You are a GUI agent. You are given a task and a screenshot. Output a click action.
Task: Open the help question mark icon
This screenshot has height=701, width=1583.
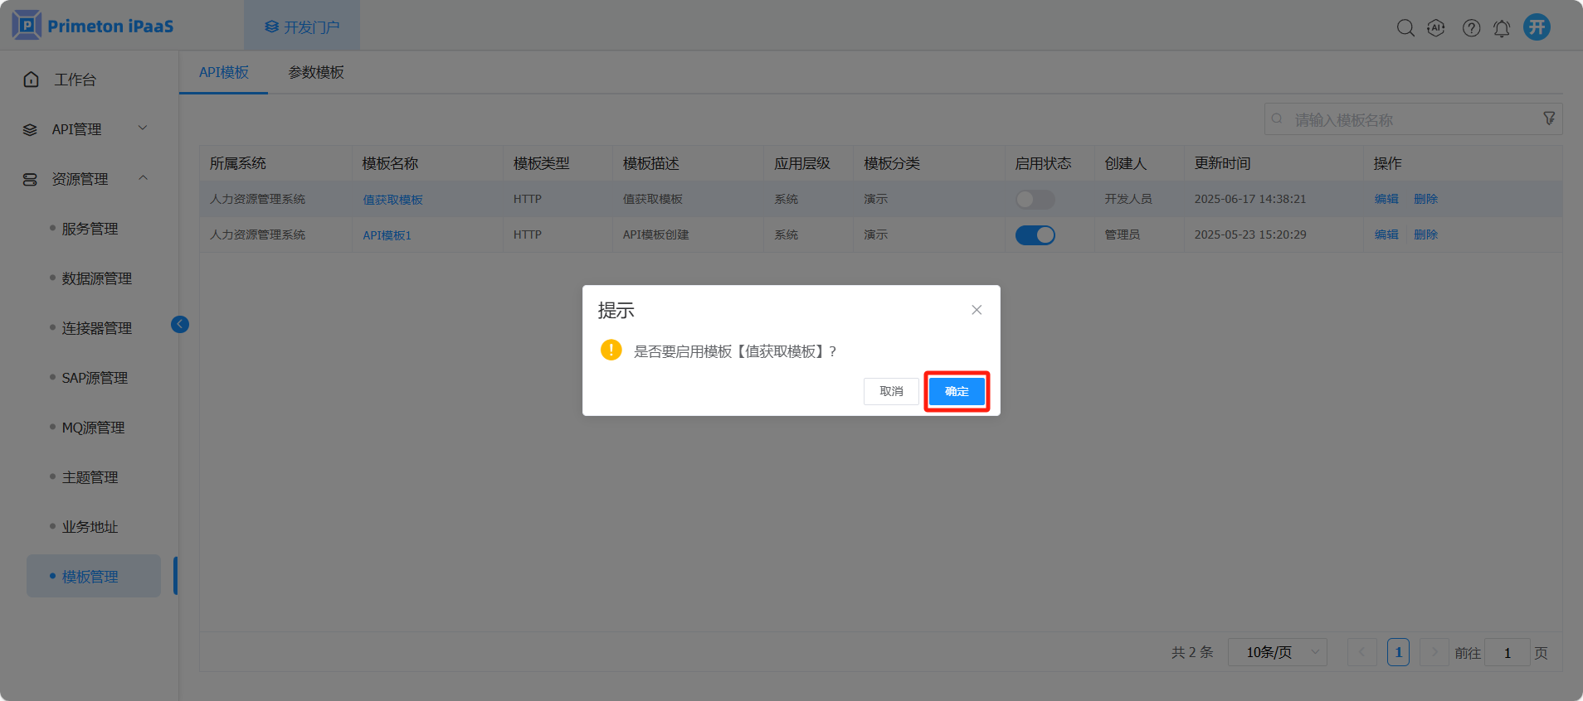pyautogui.click(x=1471, y=28)
